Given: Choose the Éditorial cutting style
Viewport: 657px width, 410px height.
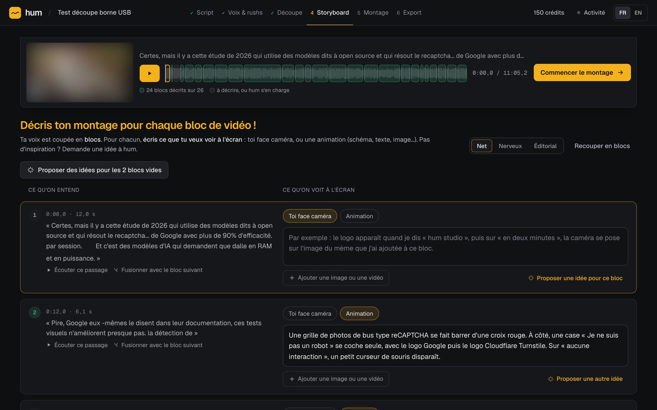Looking at the screenshot, I should pyautogui.click(x=545, y=146).
